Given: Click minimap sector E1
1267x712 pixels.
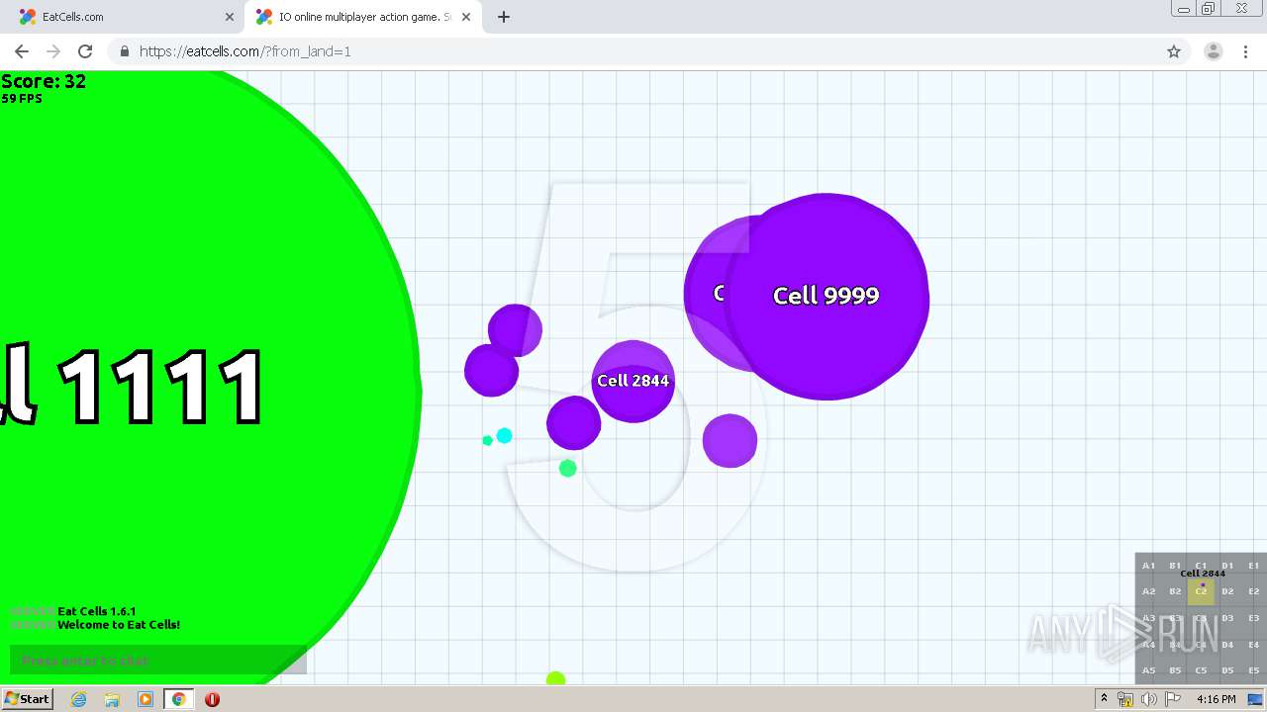Looking at the screenshot, I should [x=1253, y=566].
